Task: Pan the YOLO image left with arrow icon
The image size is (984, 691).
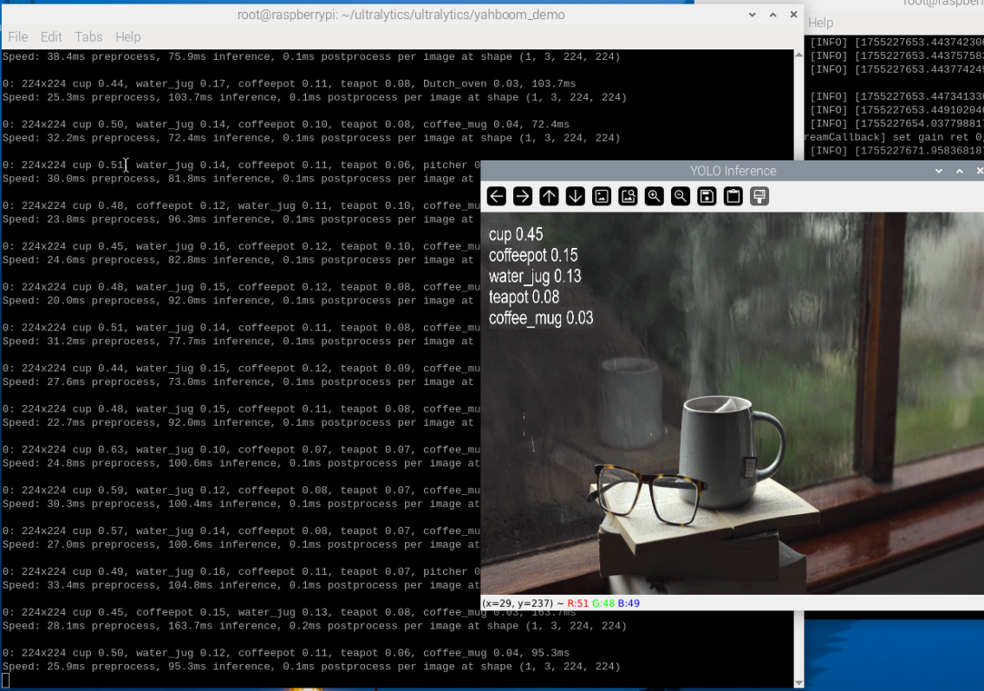Action: coord(497,197)
